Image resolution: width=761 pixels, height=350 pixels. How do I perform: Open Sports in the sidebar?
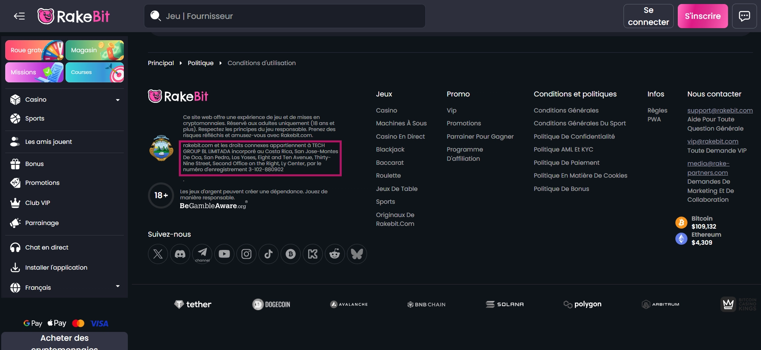point(65,119)
